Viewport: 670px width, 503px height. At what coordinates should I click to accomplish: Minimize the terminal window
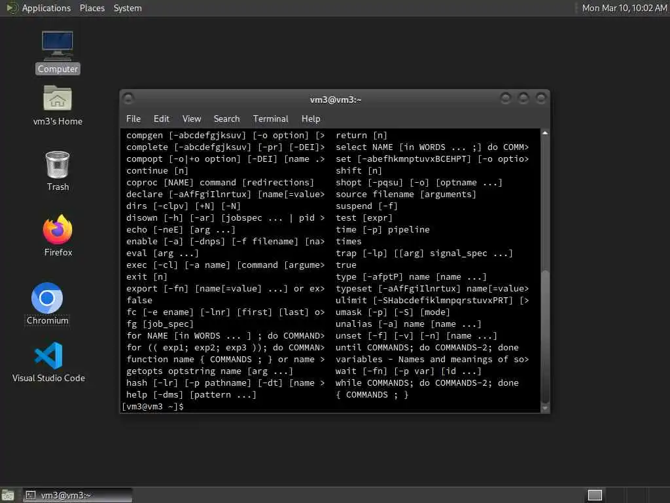point(506,99)
